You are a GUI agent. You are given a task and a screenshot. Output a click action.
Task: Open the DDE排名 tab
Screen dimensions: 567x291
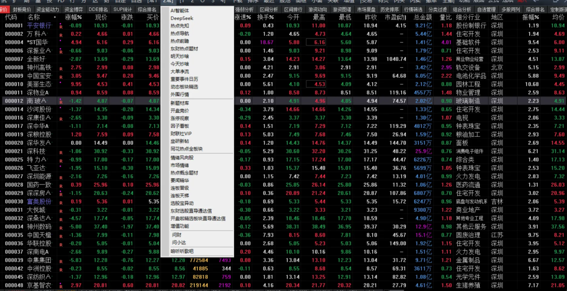pyautogui.click(x=98, y=9)
